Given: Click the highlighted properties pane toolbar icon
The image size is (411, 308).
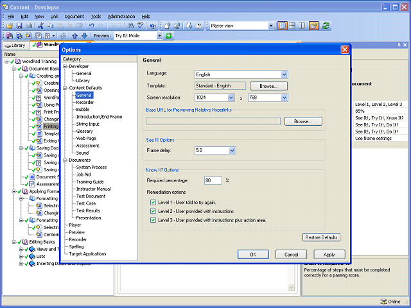Looking at the screenshot, I should click(x=314, y=26).
